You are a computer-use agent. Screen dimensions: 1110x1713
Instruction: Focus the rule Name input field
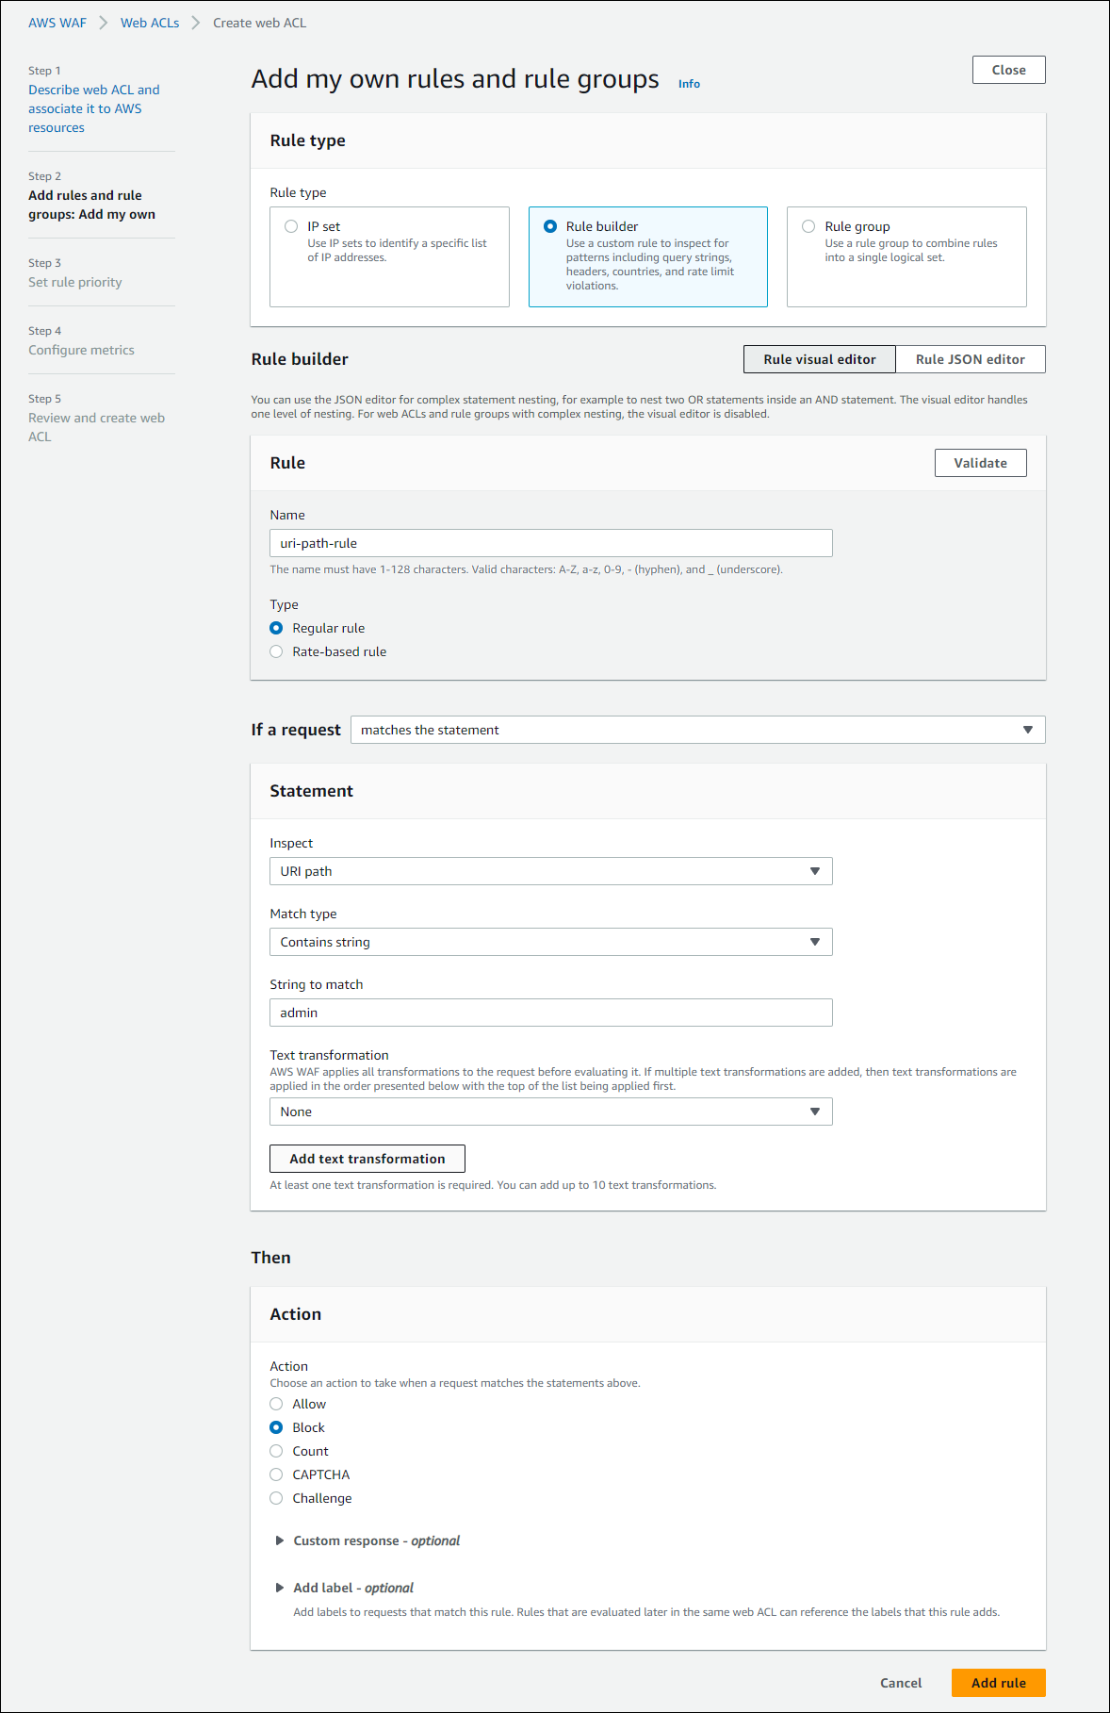coord(551,543)
